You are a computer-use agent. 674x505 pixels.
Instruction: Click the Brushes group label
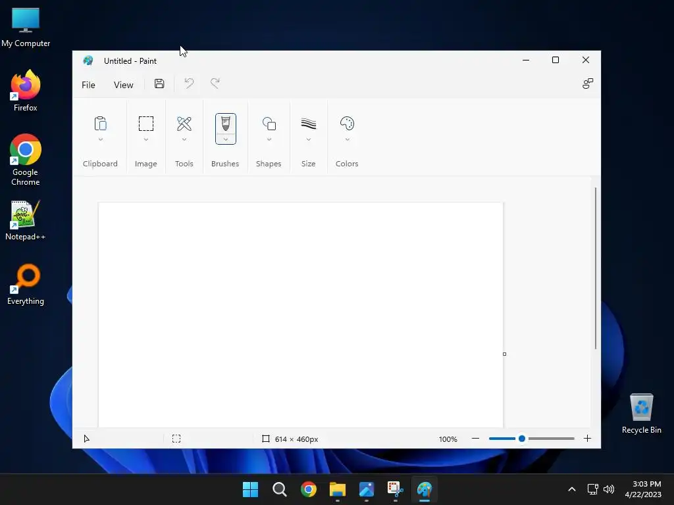225,164
